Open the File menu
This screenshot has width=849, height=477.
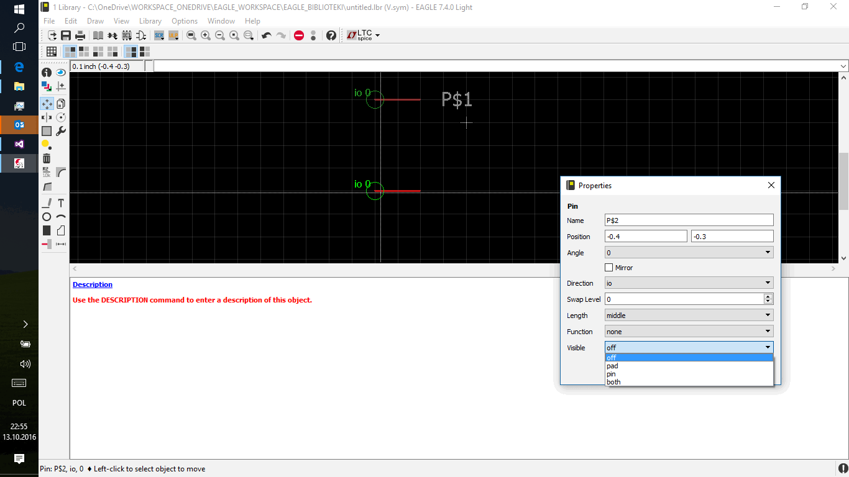point(49,21)
